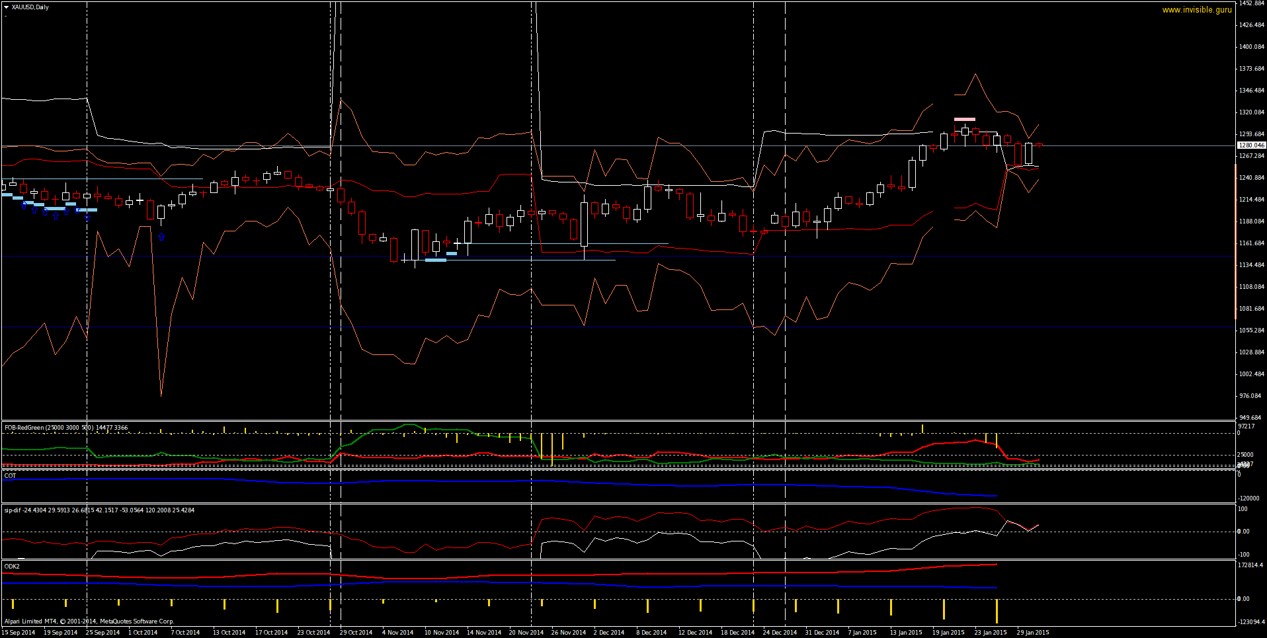Click the blue line in the COT panel
This screenshot has height=638, width=1267.
(x=499, y=481)
